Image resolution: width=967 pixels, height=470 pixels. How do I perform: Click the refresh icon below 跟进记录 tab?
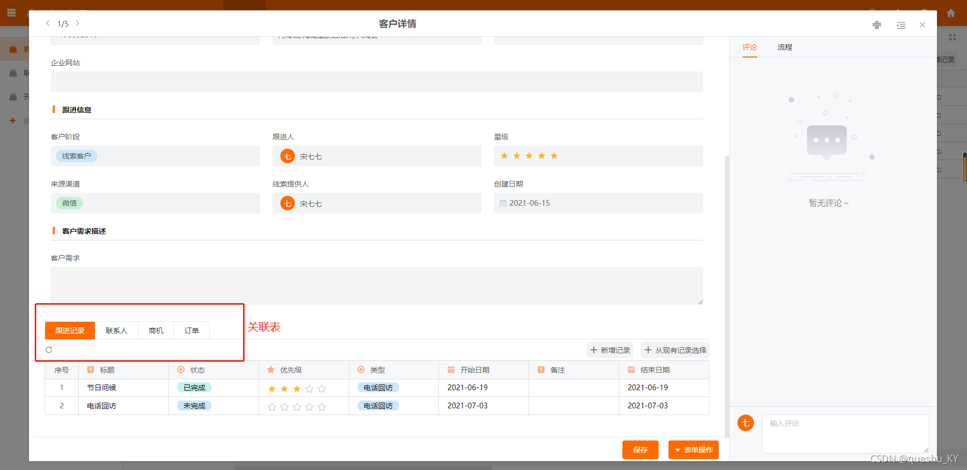[x=49, y=350]
